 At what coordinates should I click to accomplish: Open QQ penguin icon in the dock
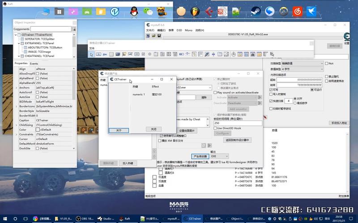(x=134, y=11)
